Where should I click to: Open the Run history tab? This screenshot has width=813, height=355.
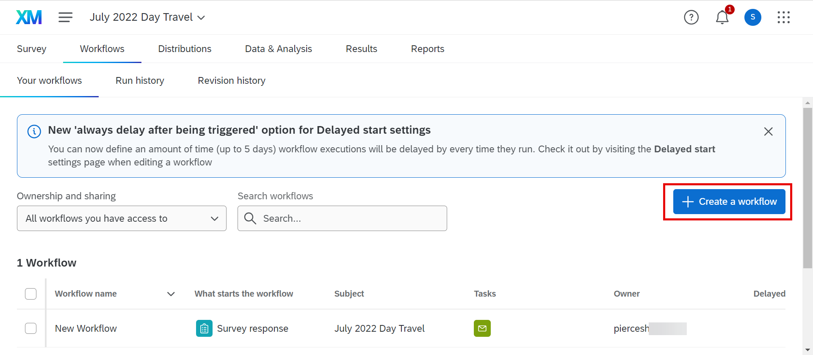[140, 80]
